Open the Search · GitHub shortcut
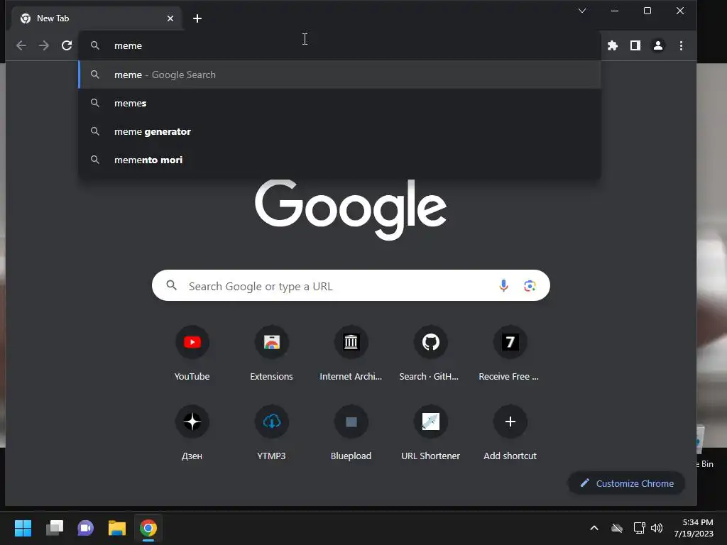 pos(430,353)
